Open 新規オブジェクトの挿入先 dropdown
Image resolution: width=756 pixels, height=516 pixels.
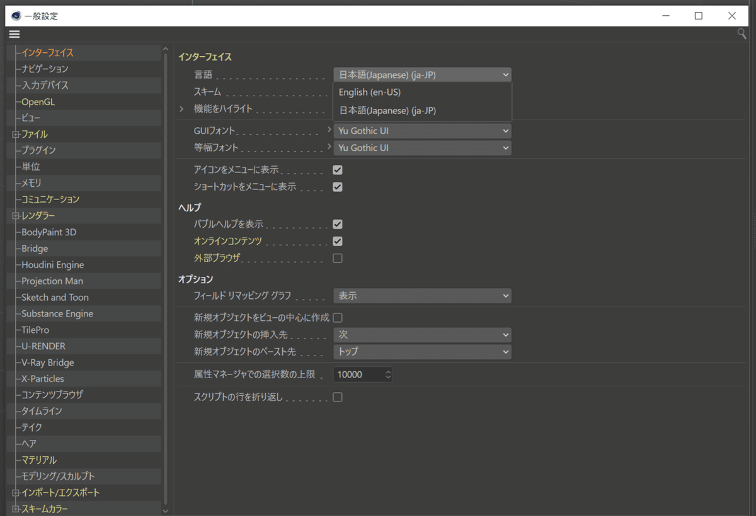click(422, 335)
